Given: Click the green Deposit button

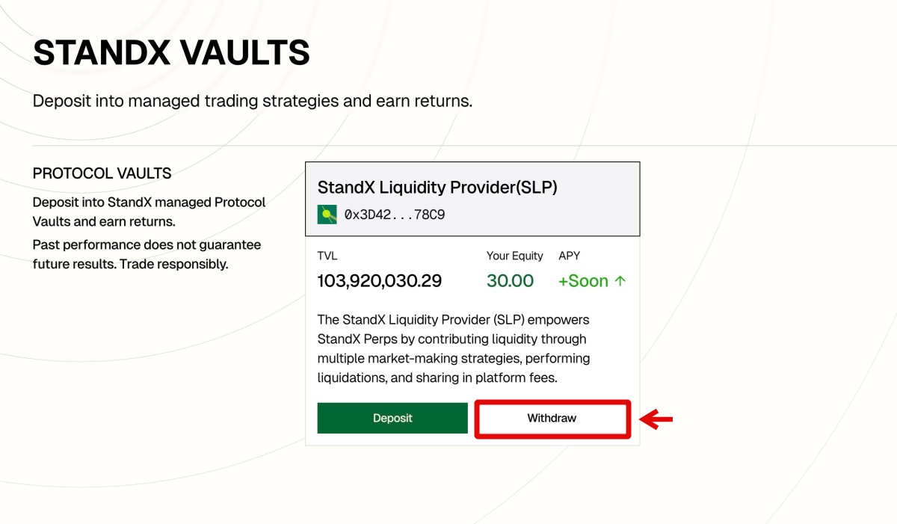Looking at the screenshot, I should click(x=392, y=418).
